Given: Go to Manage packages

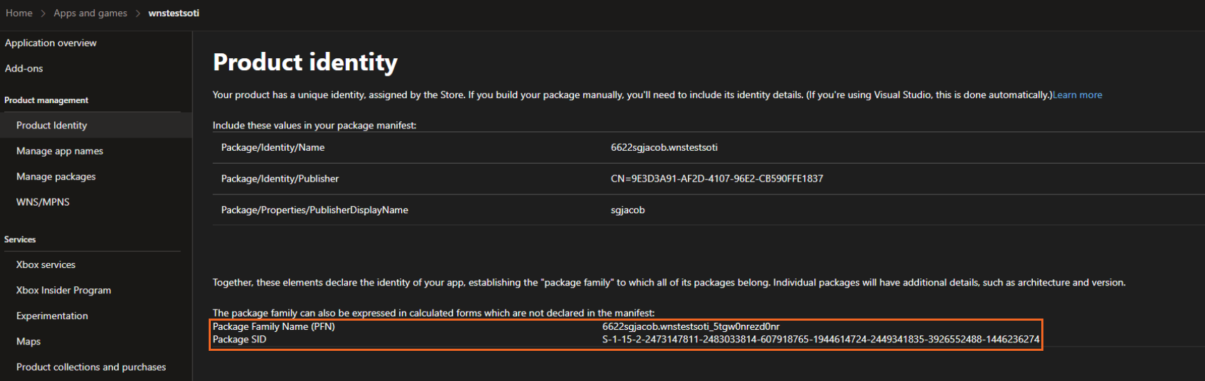Looking at the screenshot, I should point(56,177).
